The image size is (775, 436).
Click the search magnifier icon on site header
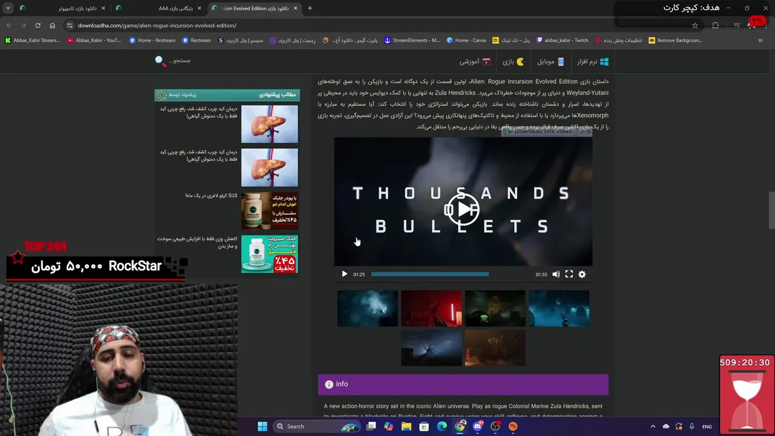pos(159,60)
